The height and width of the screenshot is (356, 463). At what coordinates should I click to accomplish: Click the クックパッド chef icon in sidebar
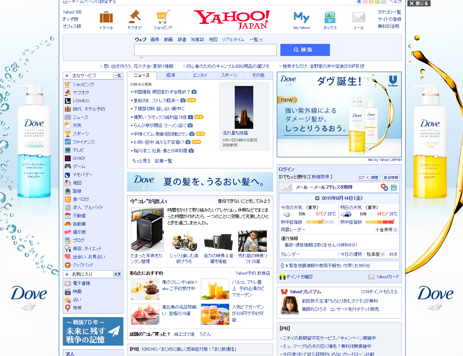(67, 265)
